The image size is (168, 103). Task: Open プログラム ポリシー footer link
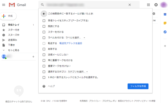click(x=109, y=101)
